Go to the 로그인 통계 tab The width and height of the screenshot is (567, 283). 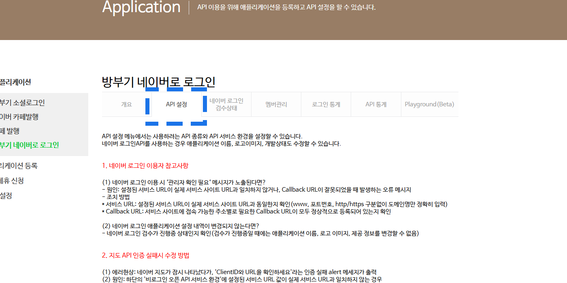[326, 104]
